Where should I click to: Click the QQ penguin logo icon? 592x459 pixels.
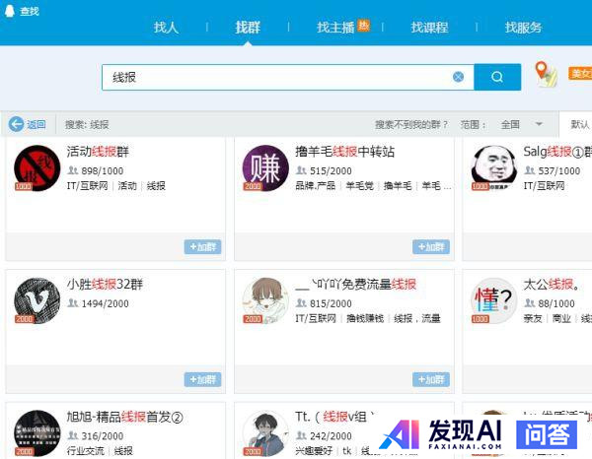9,10
